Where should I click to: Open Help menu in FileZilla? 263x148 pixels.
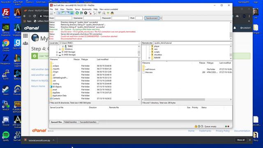95,9
